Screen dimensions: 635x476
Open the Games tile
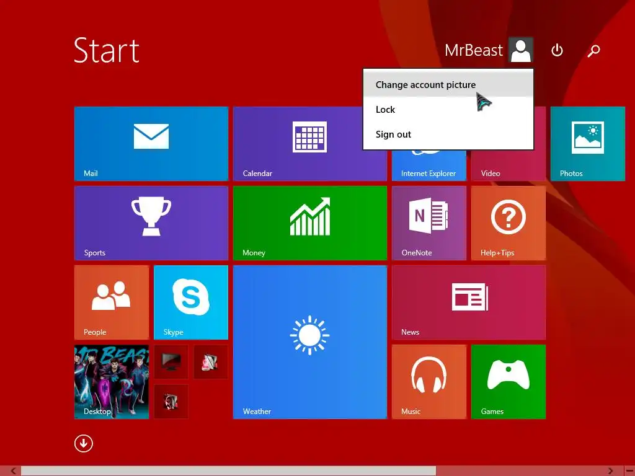point(508,382)
